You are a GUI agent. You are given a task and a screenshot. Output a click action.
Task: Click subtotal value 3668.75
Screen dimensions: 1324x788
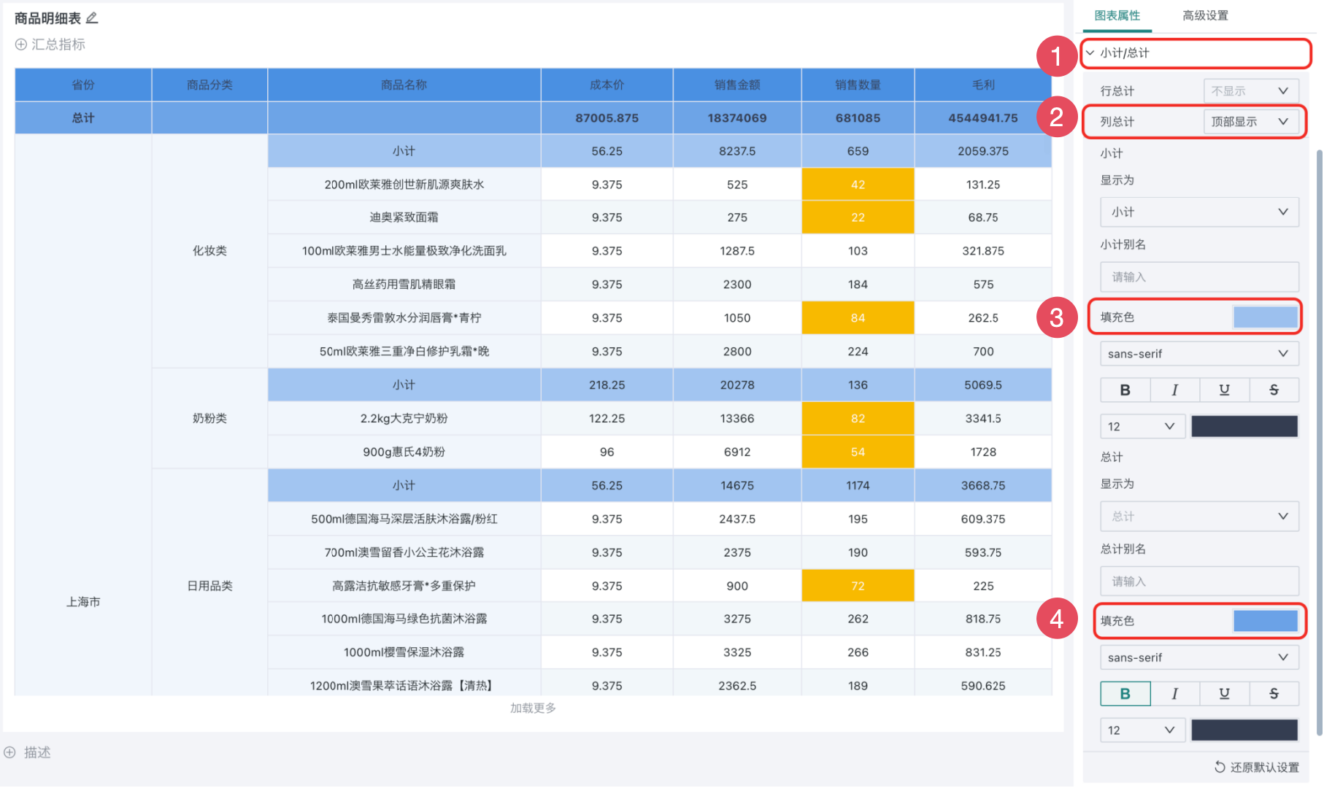[x=983, y=485]
